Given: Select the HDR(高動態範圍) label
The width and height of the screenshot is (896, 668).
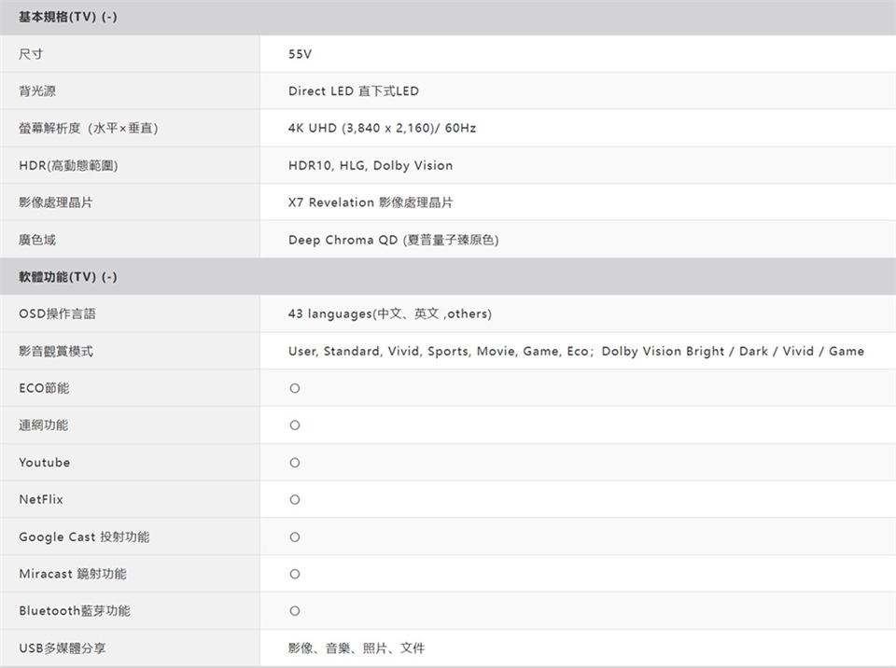Looking at the screenshot, I should [x=68, y=166].
